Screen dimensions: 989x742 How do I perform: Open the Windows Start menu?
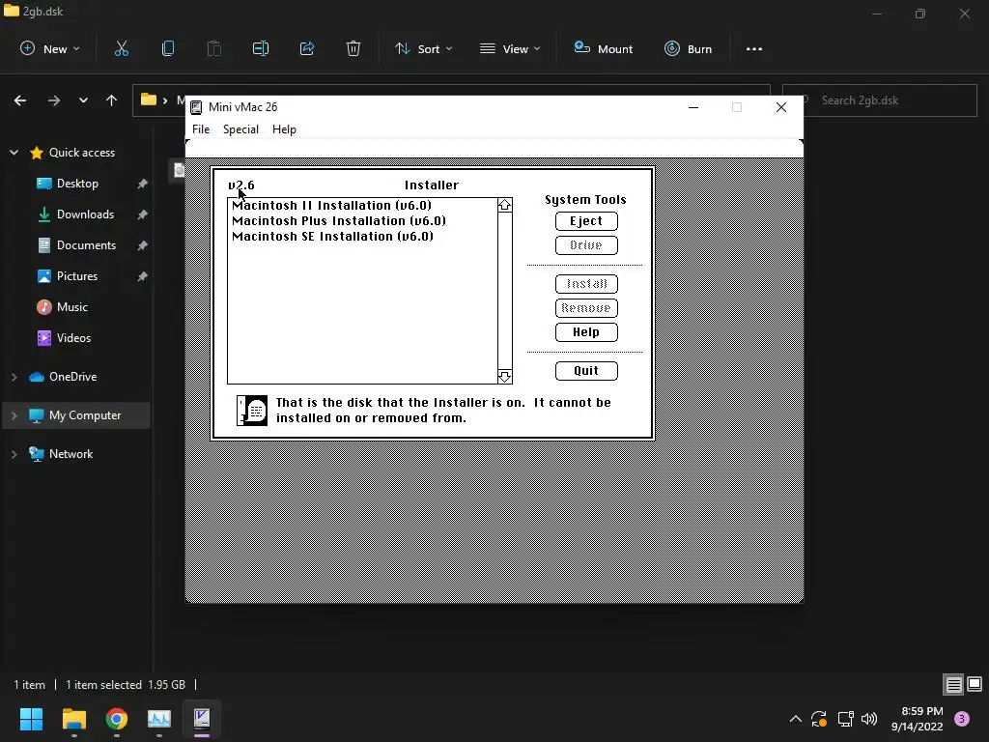31,719
